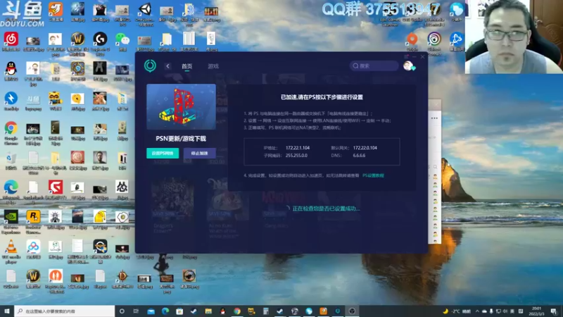
Task: Go back with the arrow button
Action: (167, 66)
